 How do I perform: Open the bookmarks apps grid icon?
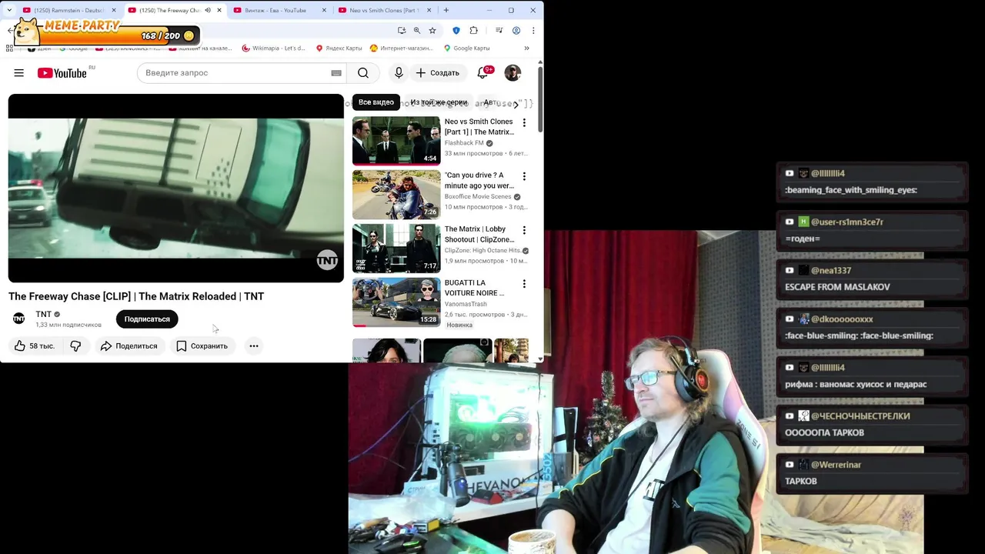[x=9, y=48]
